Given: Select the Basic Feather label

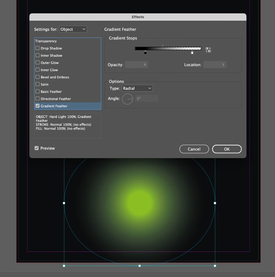Looking at the screenshot, I should pyautogui.click(x=51, y=92).
